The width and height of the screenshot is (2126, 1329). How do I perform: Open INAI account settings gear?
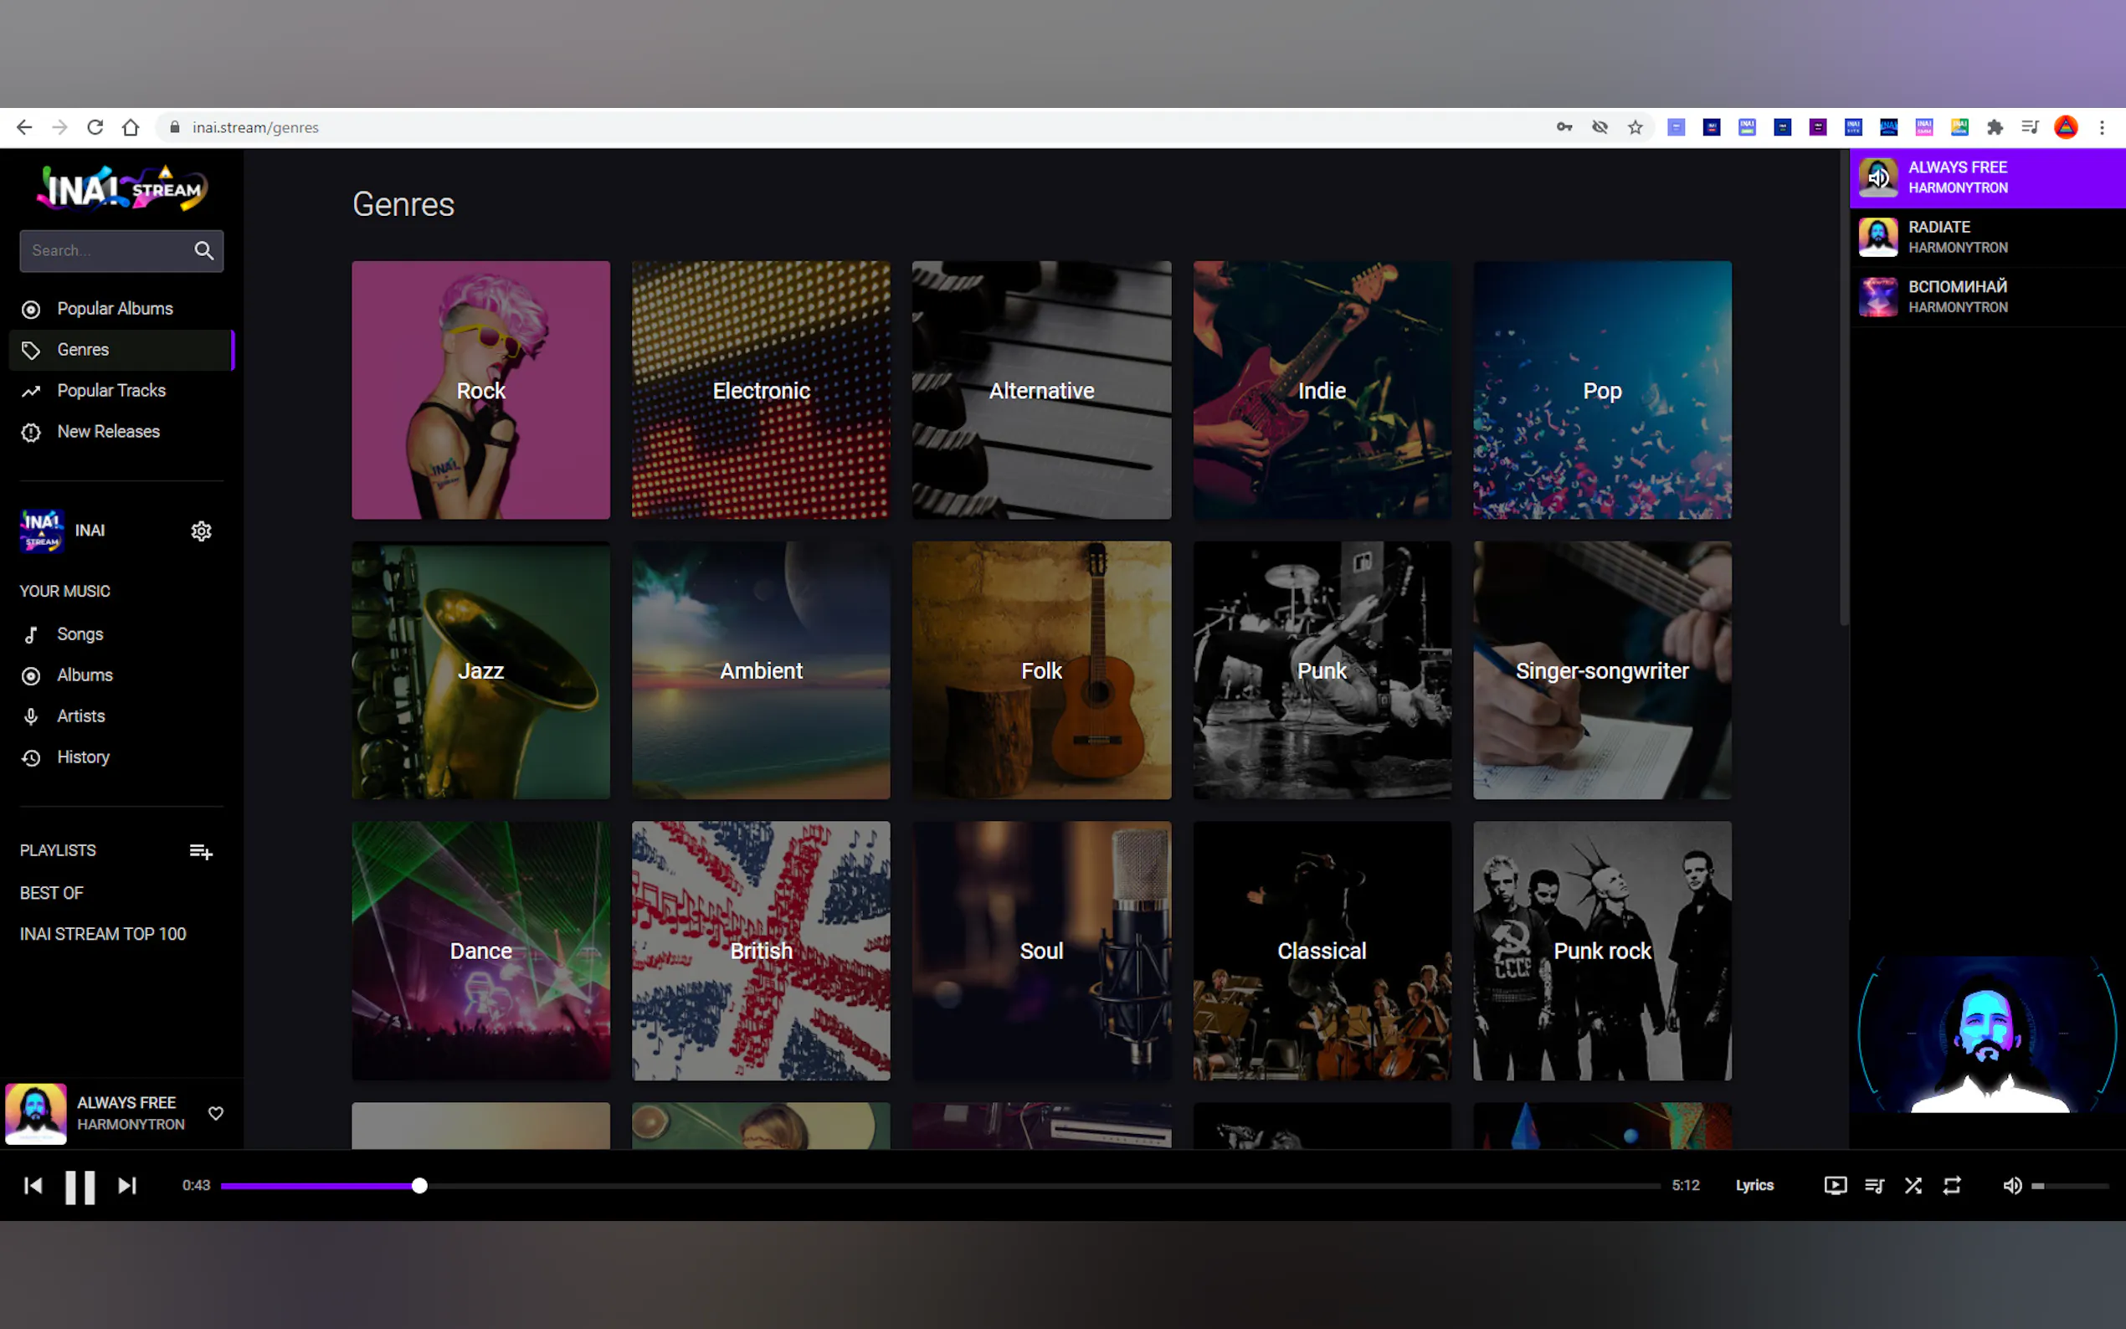201,531
